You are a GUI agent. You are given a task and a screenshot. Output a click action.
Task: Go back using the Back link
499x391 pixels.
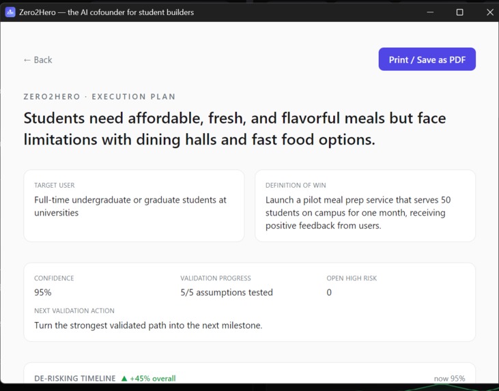tap(38, 60)
